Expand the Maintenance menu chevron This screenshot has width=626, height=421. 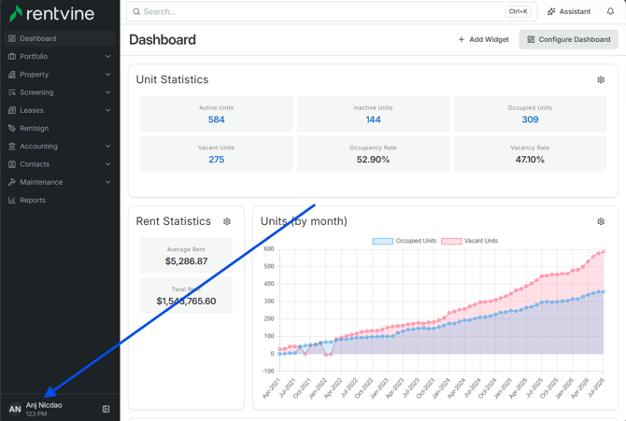[x=107, y=182]
